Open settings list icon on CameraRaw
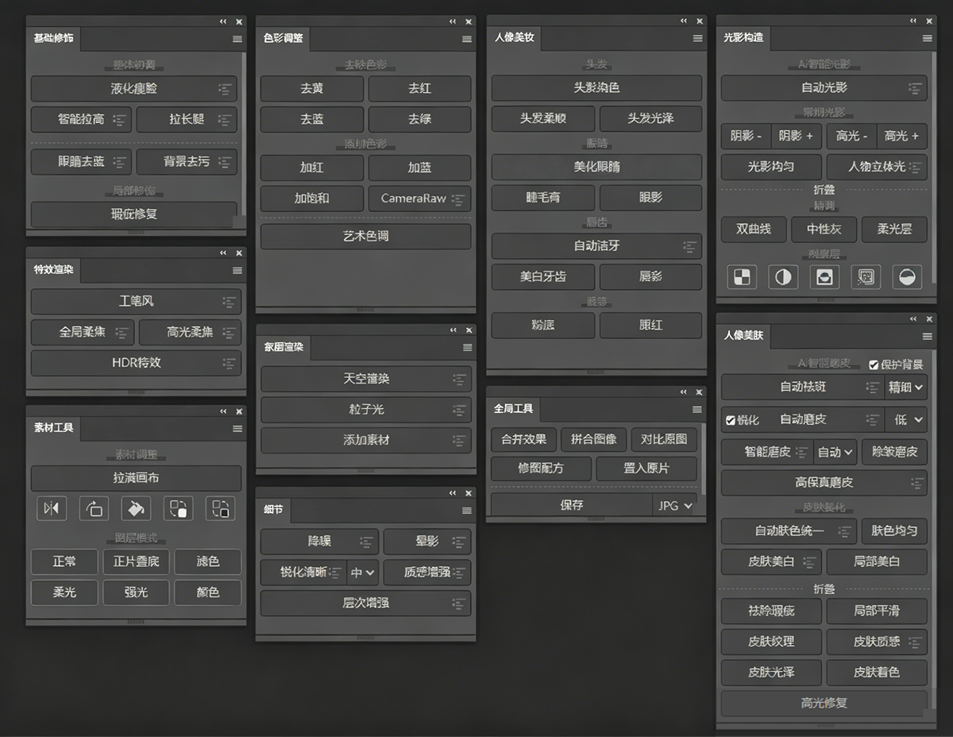Image resolution: width=953 pixels, height=737 pixels. coord(460,199)
